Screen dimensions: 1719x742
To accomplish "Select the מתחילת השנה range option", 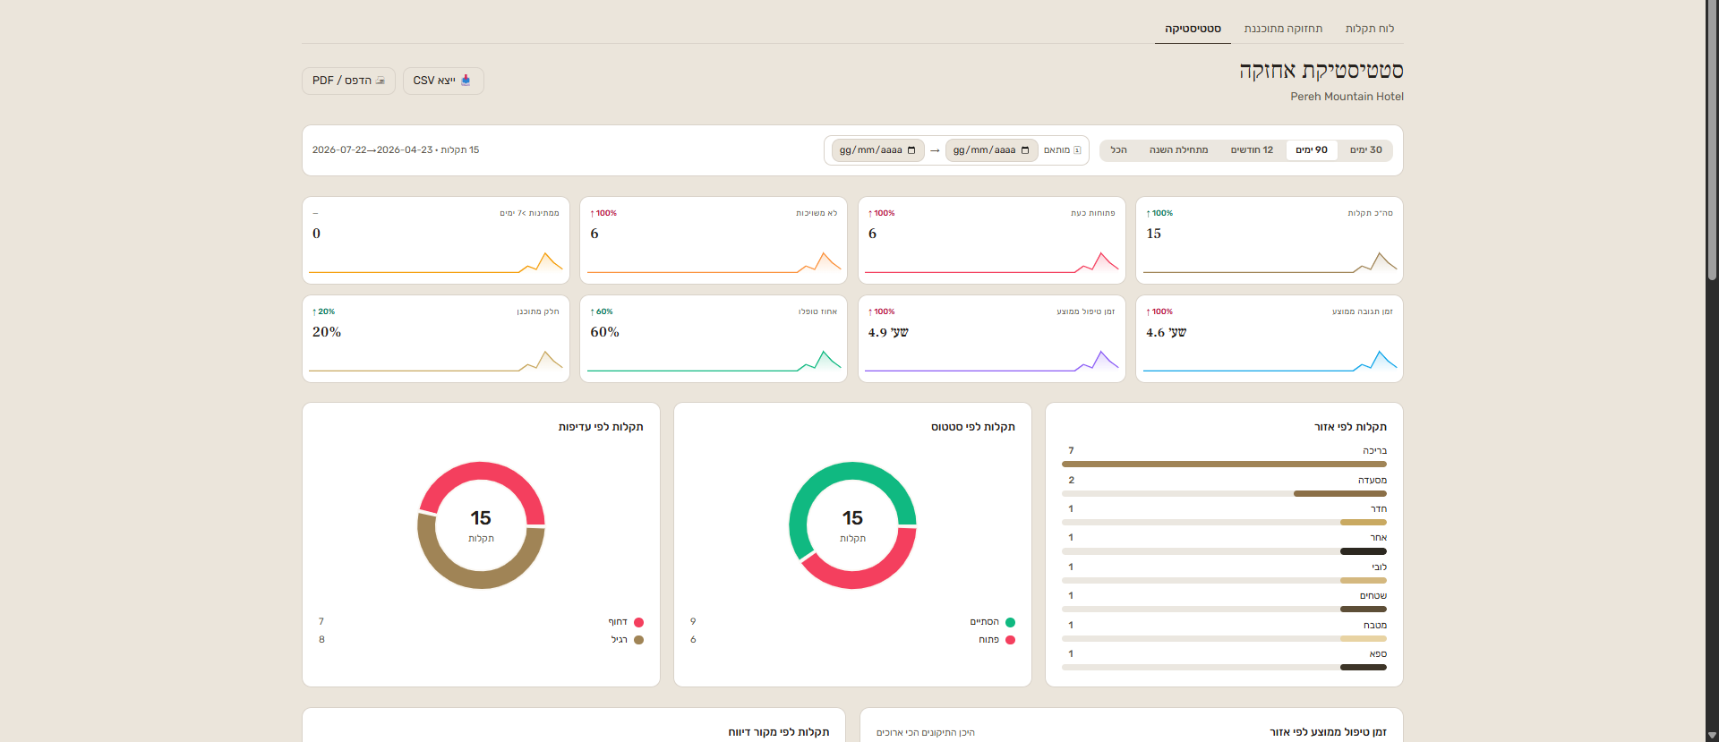I will click(x=1178, y=150).
